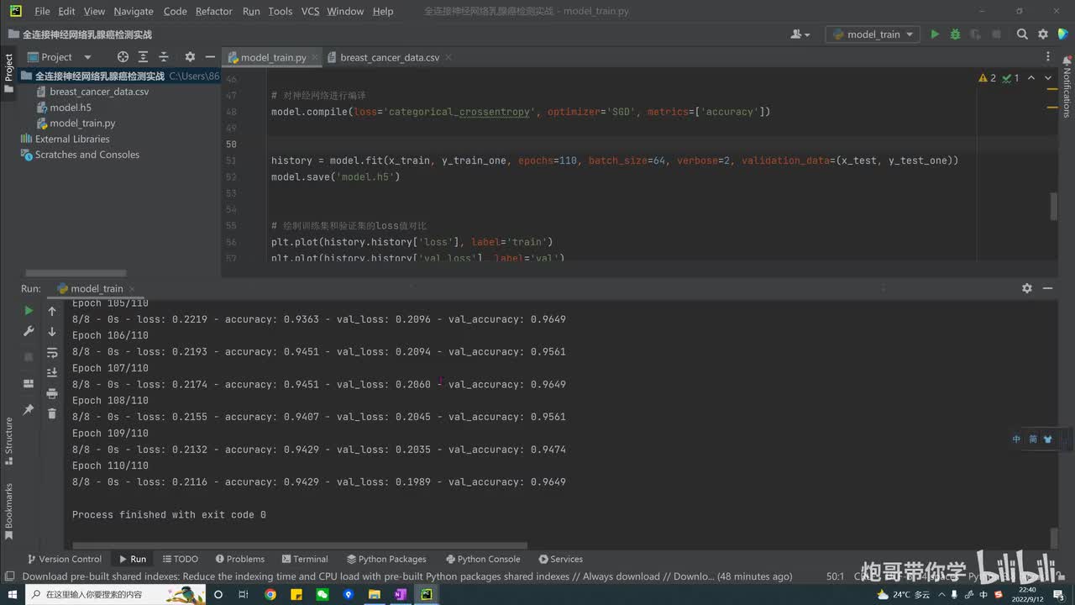Select opened file with crosshair locate icon
This screenshot has width=1075, height=605.
[123, 57]
